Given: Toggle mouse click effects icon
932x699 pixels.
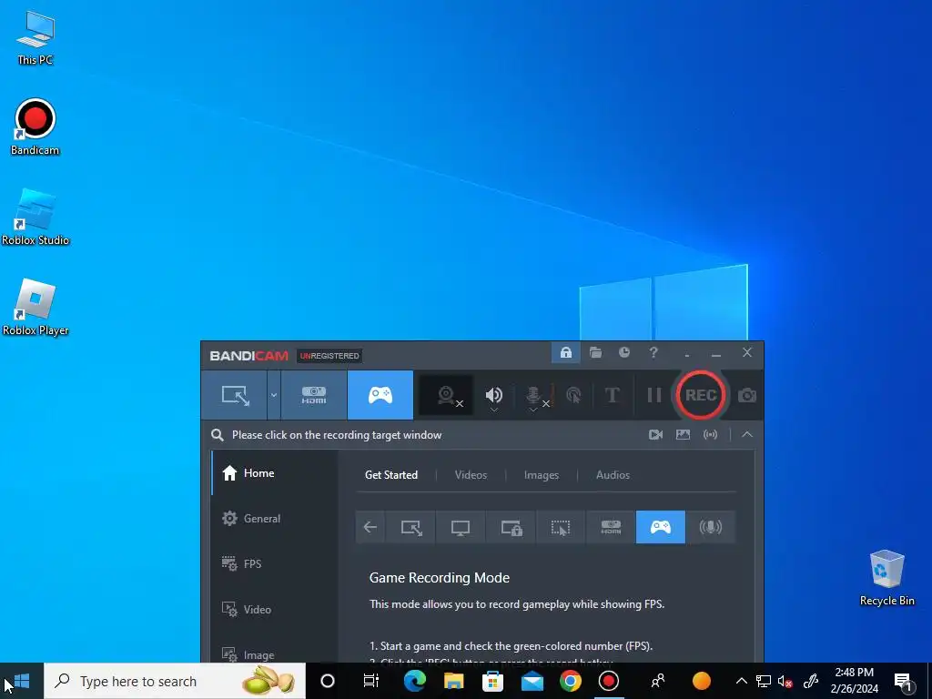Looking at the screenshot, I should [573, 395].
